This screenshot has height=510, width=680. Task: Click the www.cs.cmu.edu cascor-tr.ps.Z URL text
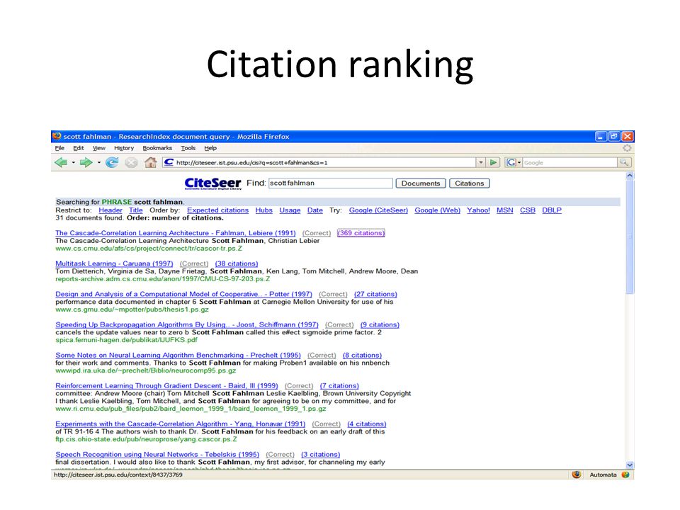point(148,249)
